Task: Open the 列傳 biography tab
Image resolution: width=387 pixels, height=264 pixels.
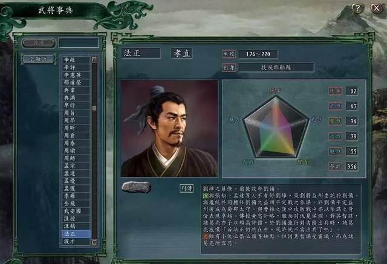Action: click(186, 188)
